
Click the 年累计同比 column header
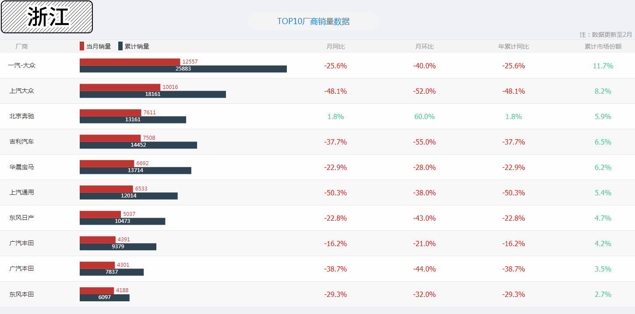pyautogui.click(x=513, y=46)
